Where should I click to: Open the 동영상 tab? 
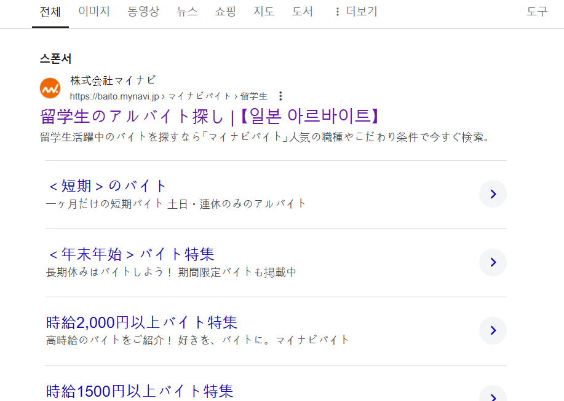coord(143,12)
